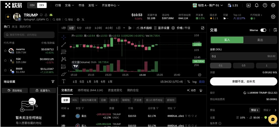This screenshot has width=279, height=127.
Task: Click the token search input field
Action: tap(29, 35)
